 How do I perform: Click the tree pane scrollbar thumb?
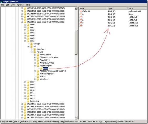pos(76,42)
